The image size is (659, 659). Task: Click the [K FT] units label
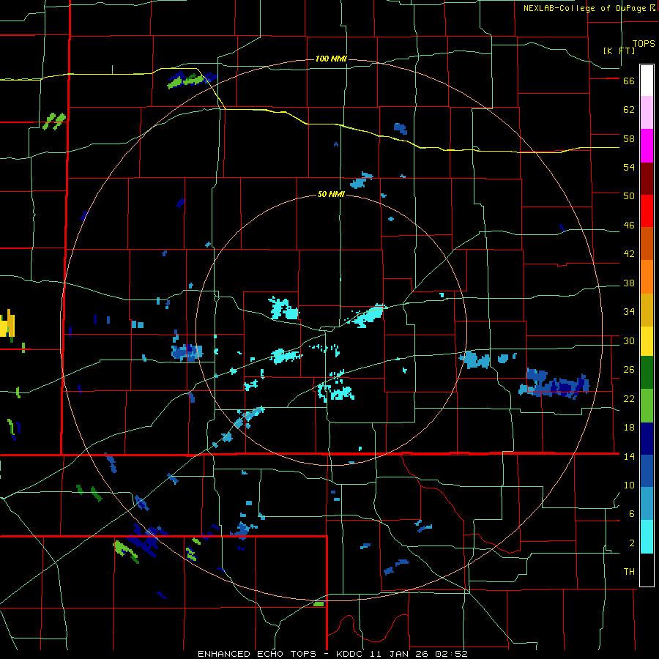[619, 51]
